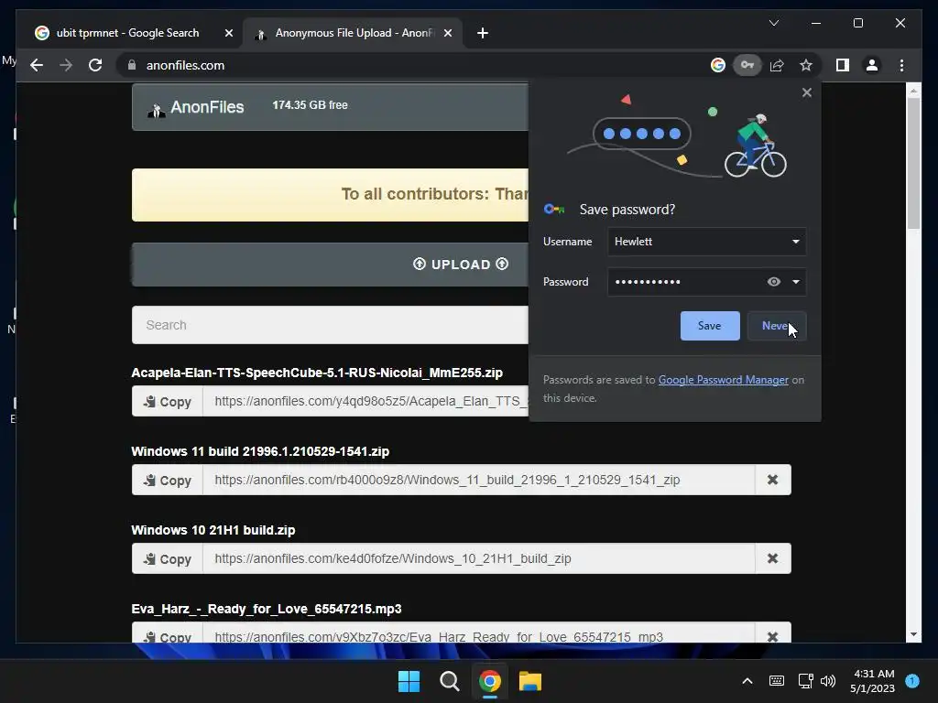Click the scrollbar down arrow

[x=913, y=634]
